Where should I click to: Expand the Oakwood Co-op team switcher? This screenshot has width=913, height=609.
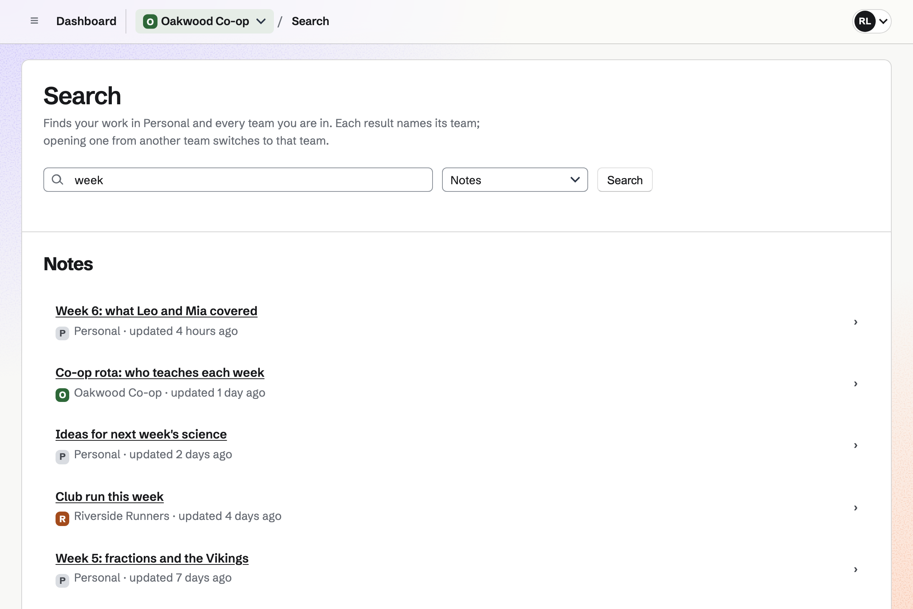(205, 21)
